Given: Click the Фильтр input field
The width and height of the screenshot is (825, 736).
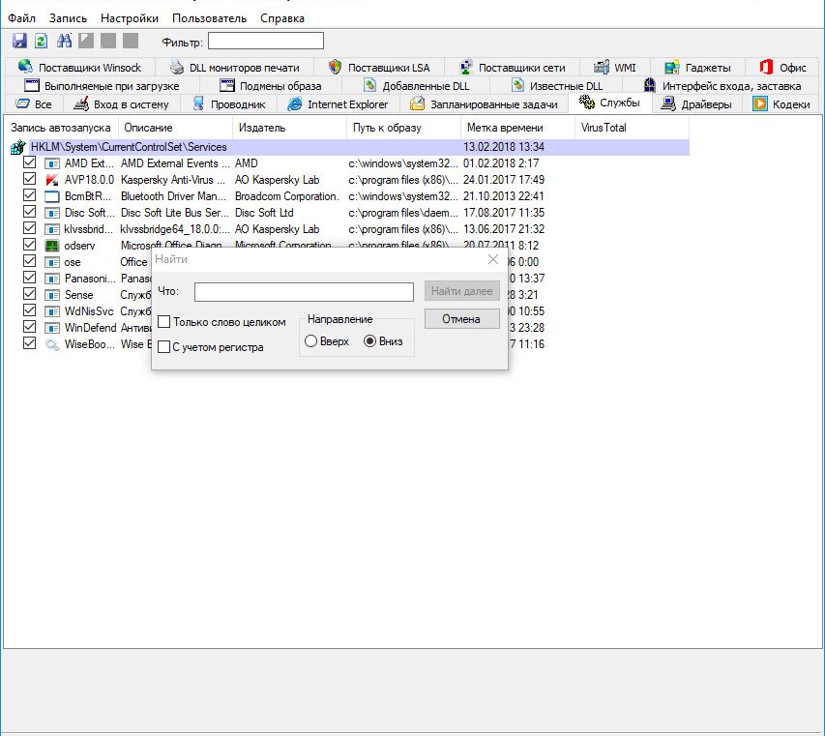Looking at the screenshot, I should coord(266,41).
